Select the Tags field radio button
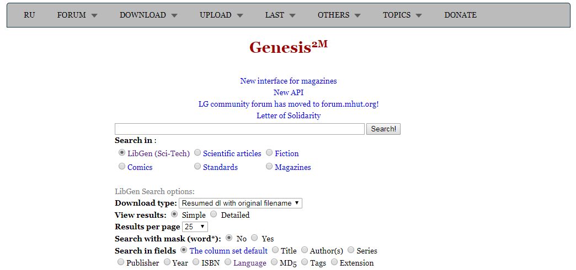This screenshot has width=576, height=270. click(305, 262)
